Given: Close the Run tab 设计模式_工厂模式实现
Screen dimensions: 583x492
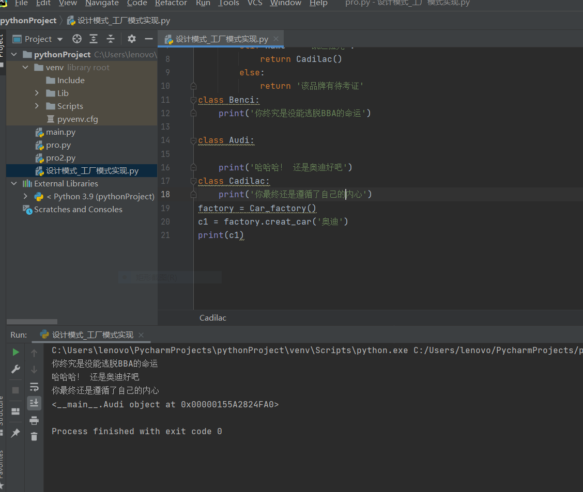Looking at the screenshot, I should (141, 335).
